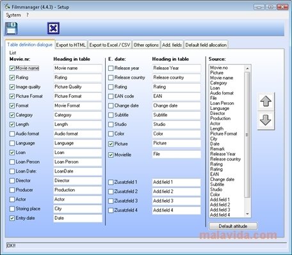The width and height of the screenshot is (292, 255).
Task: Click the floppy disk save icon
Action: [11, 28]
